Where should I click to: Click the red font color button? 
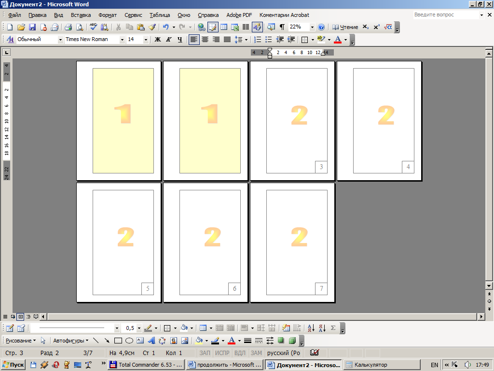338,40
